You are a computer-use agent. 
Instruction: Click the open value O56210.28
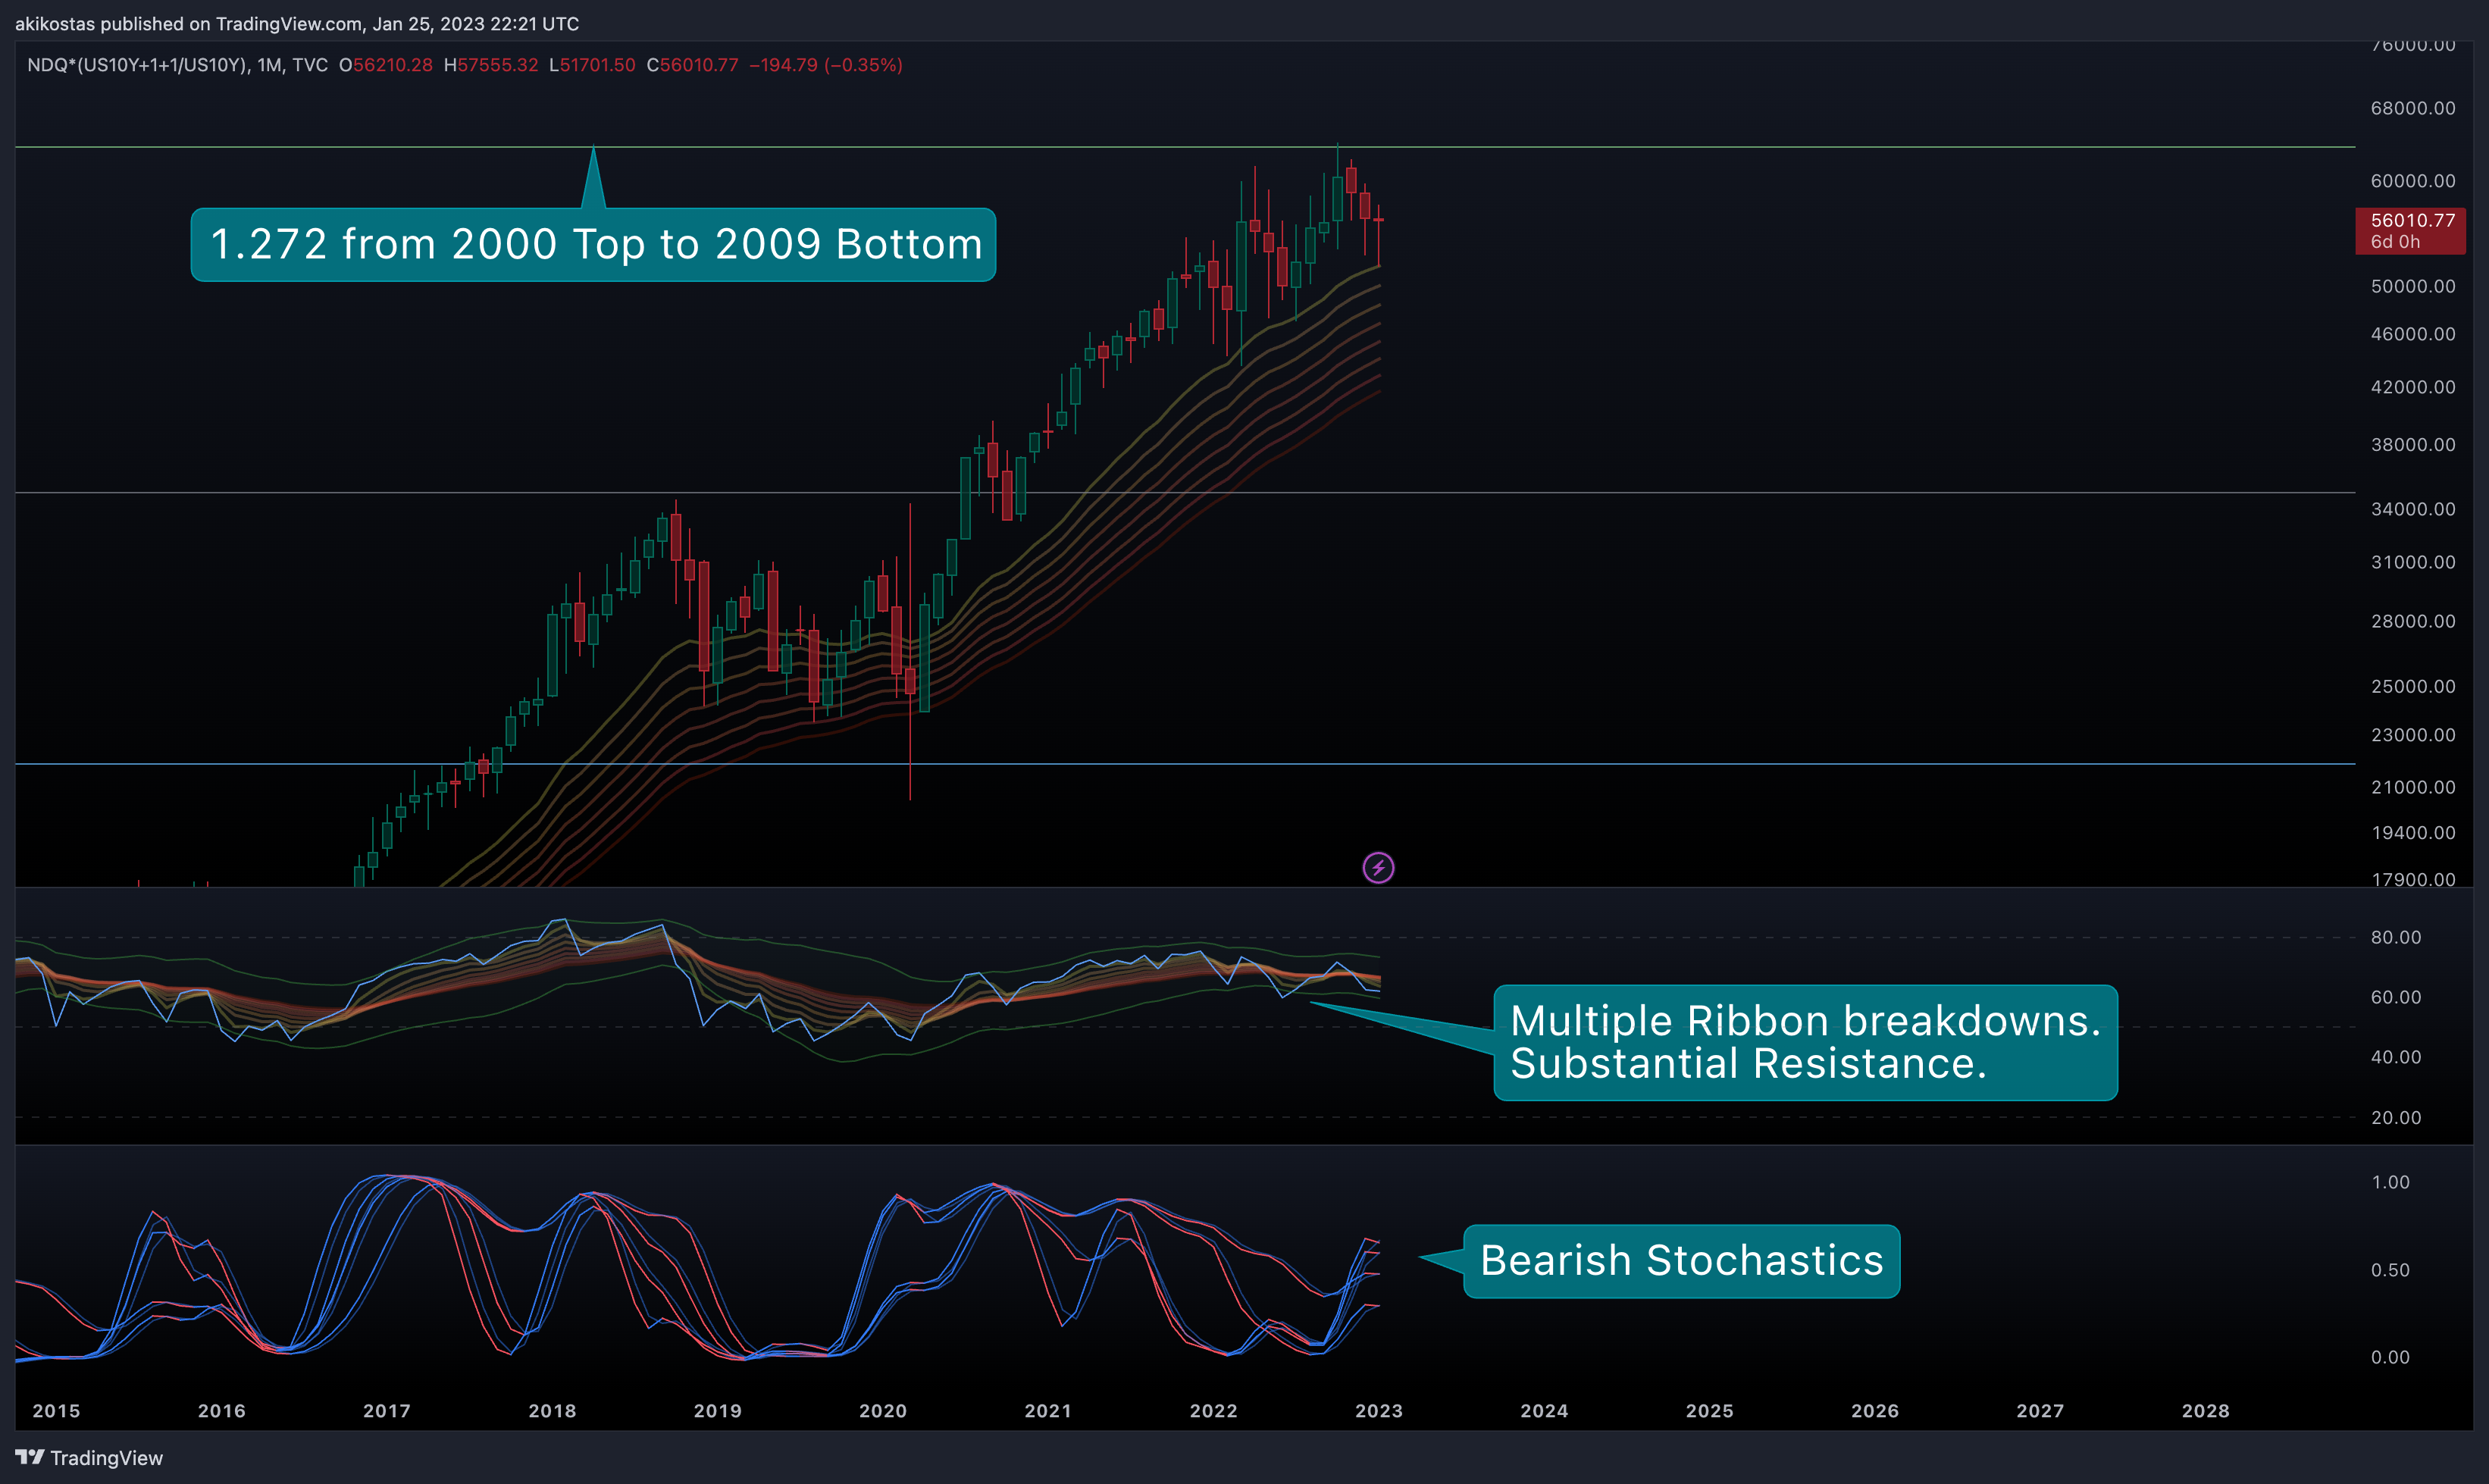click(x=386, y=65)
